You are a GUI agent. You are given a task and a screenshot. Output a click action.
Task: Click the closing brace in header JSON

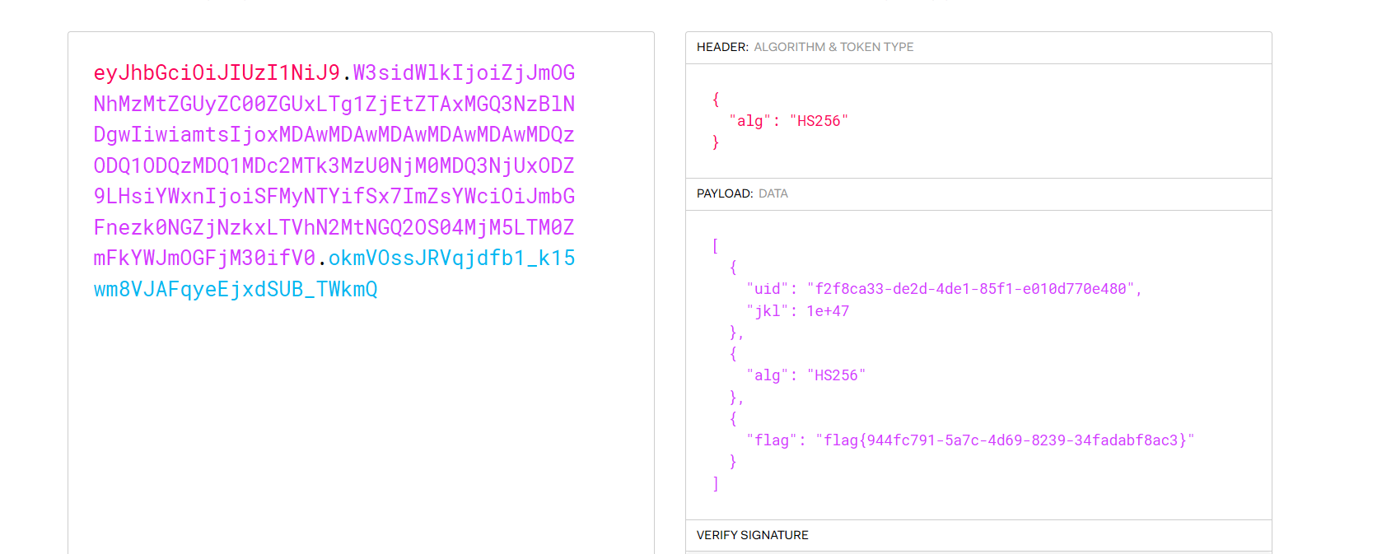click(x=716, y=142)
